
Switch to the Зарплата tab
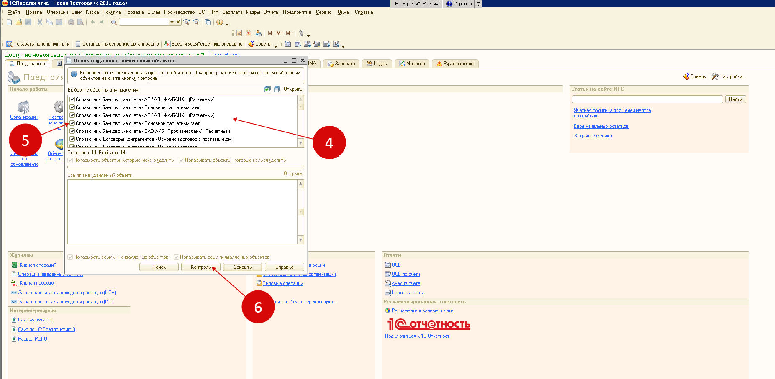pyautogui.click(x=341, y=64)
